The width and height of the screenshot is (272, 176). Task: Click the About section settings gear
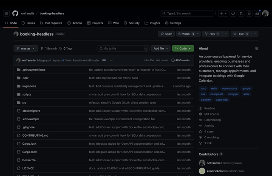(x=257, y=49)
